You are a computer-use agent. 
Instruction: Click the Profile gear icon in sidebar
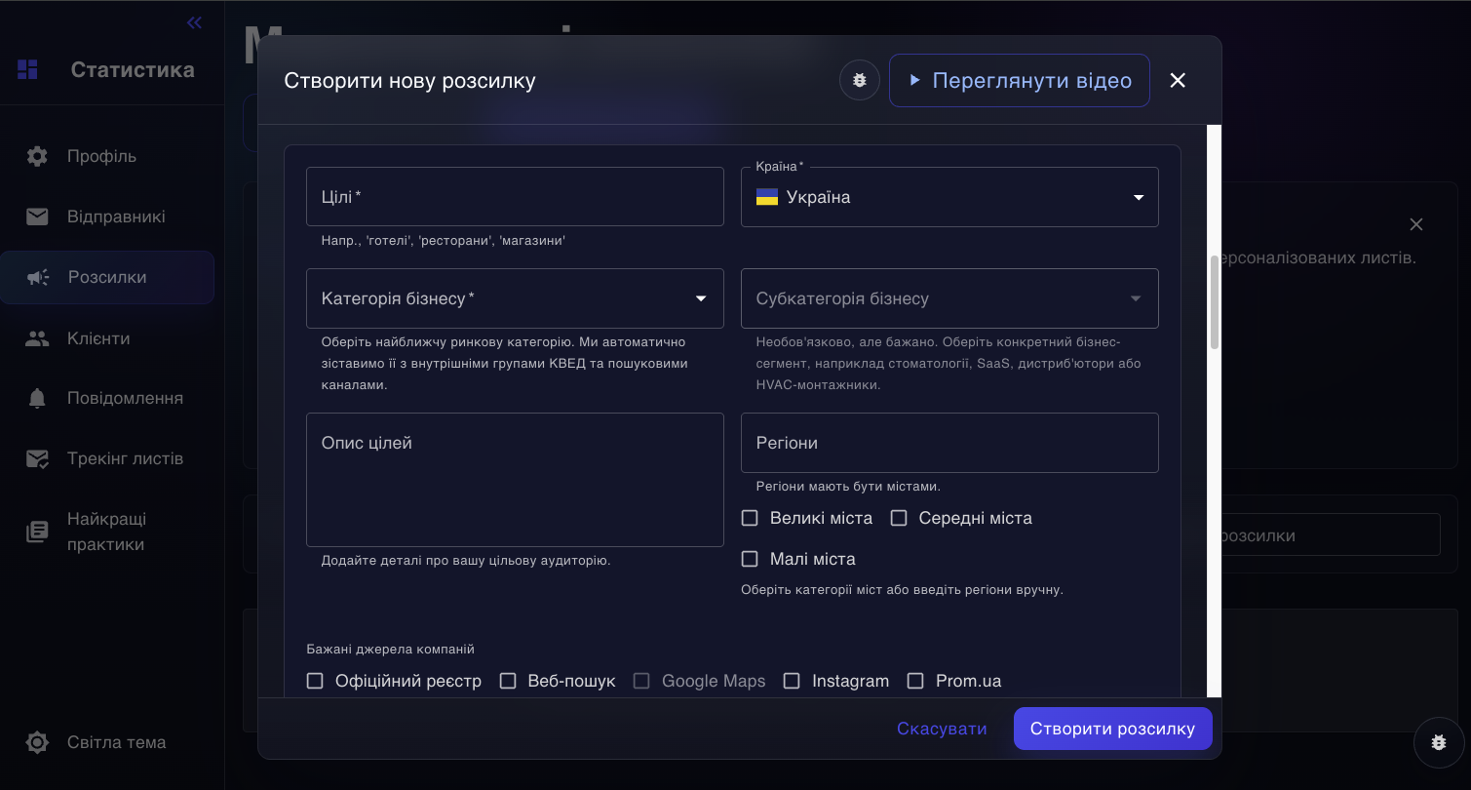[37, 156]
